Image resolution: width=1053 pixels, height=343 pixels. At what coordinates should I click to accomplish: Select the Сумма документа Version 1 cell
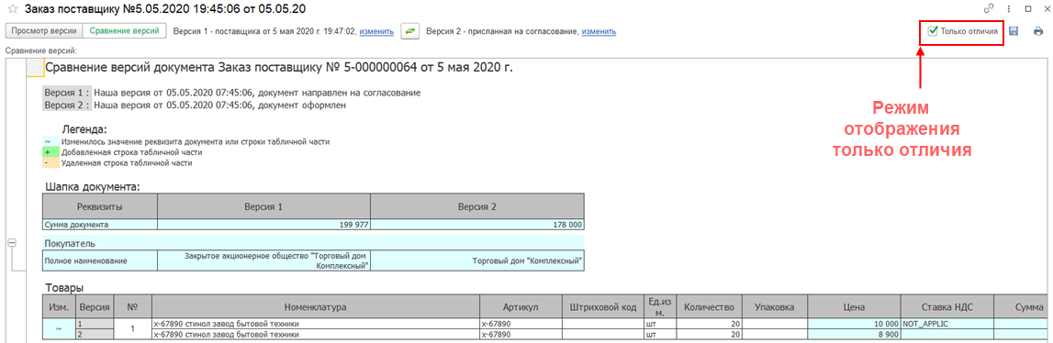(263, 225)
